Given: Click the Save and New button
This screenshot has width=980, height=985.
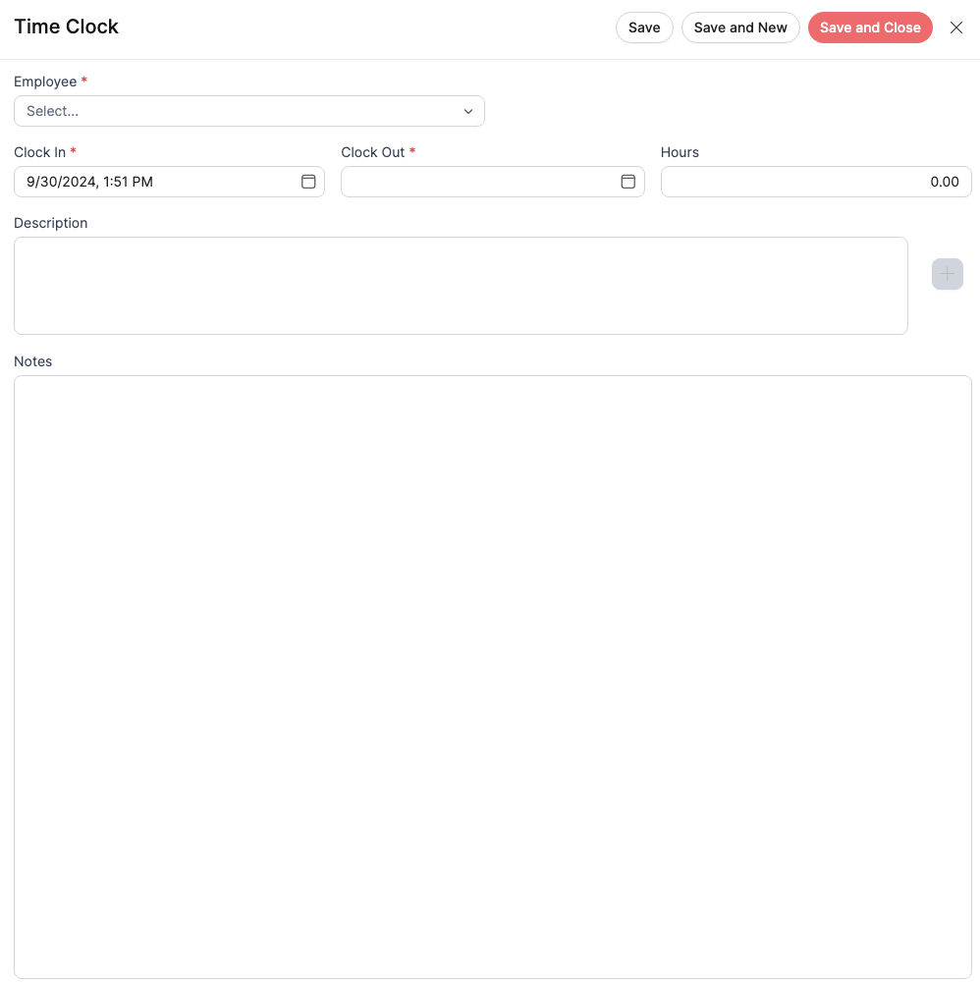Looking at the screenshot, I should pos(740,27).
